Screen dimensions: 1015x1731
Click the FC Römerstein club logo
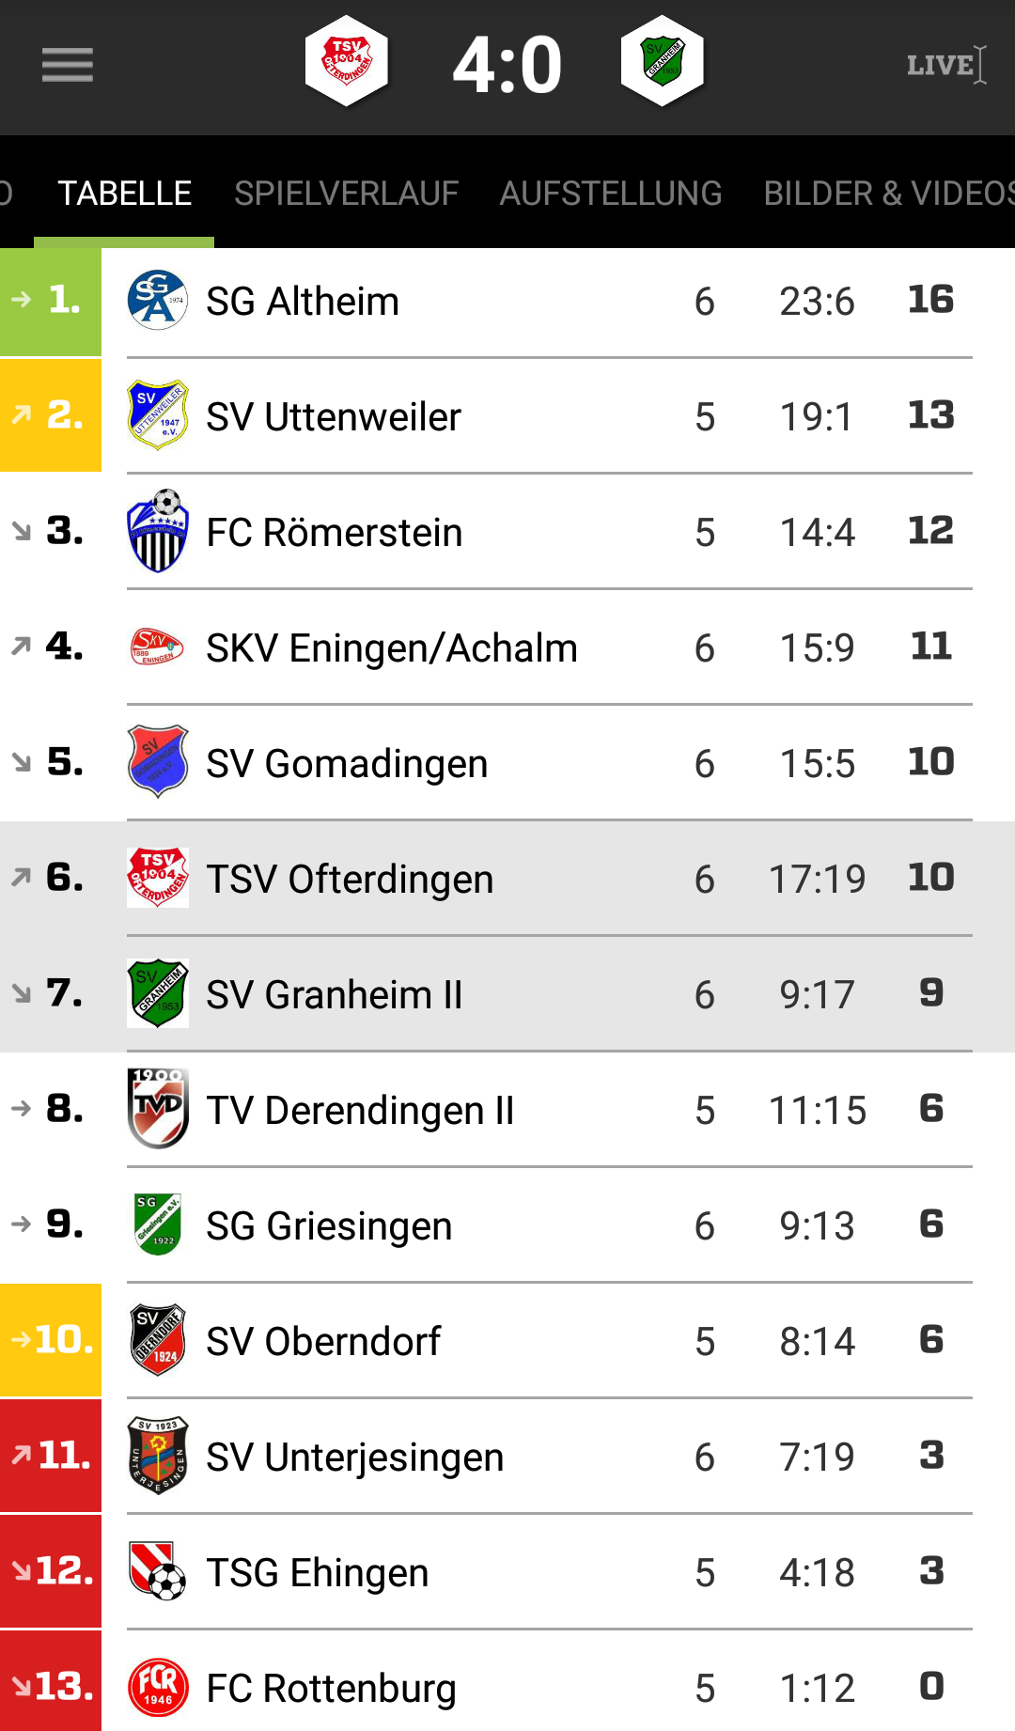[x=158, y=531]
